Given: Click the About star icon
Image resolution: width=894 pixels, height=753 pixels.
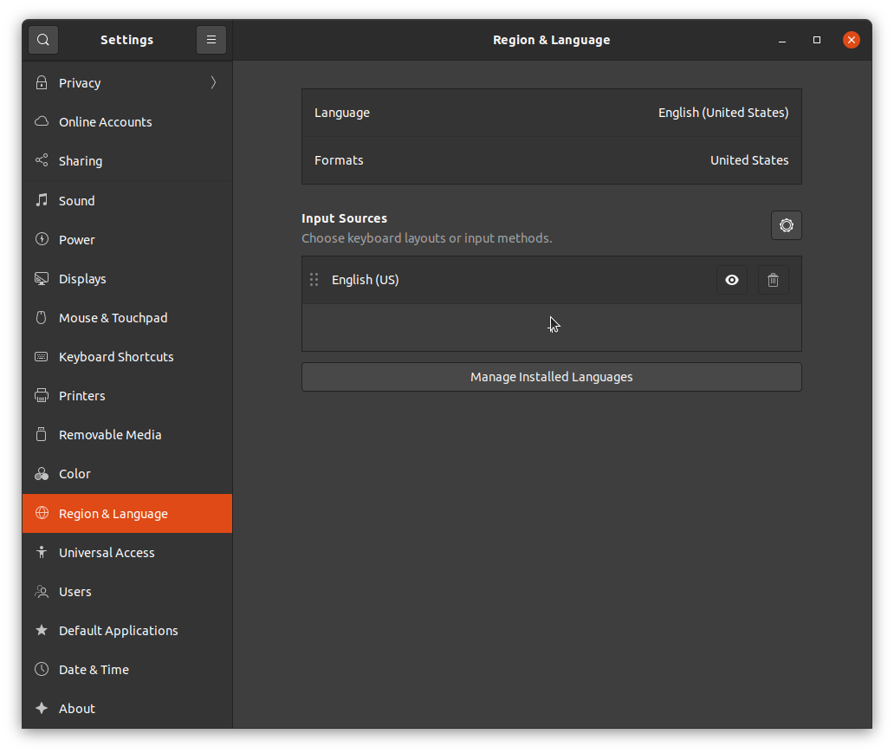Looking at the screenshot, I should point(42,709).
